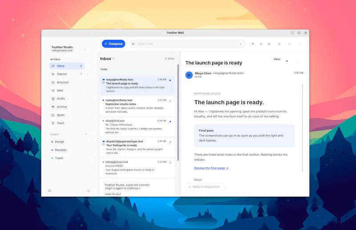Open the Your field guide is ready email
356x230 pixels.
137,147
